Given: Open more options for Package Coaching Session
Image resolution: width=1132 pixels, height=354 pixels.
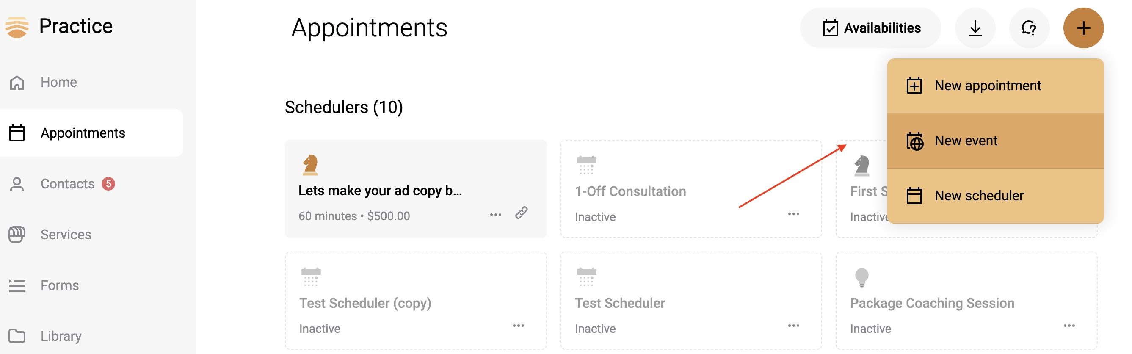Looking at the screenshot, I should (1069, 325).
